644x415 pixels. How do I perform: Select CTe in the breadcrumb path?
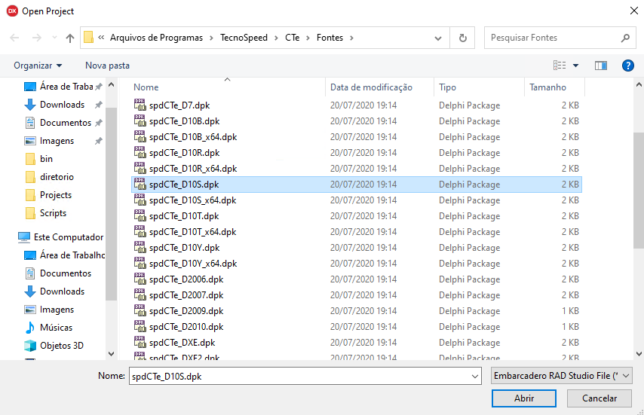[292, 38]
